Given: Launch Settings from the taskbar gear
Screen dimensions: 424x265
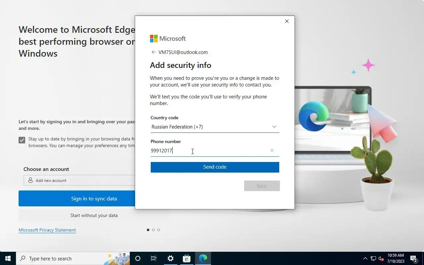Looking at the screenshot, I should click(x=170, y=258).
